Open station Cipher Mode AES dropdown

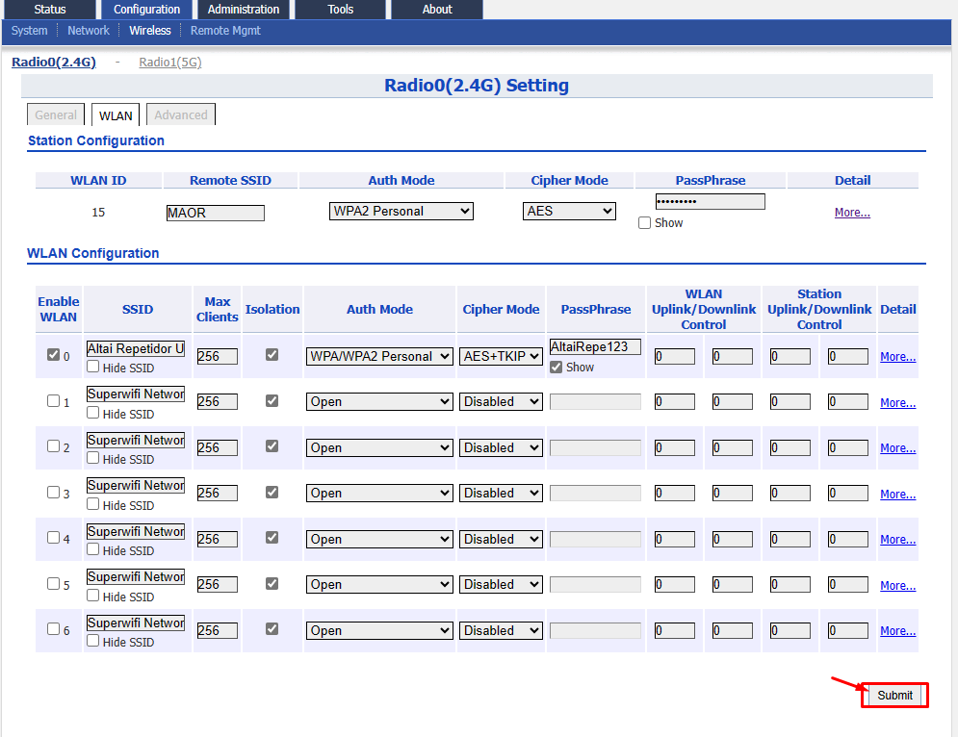pyautogui.click(x=569, y=212)
